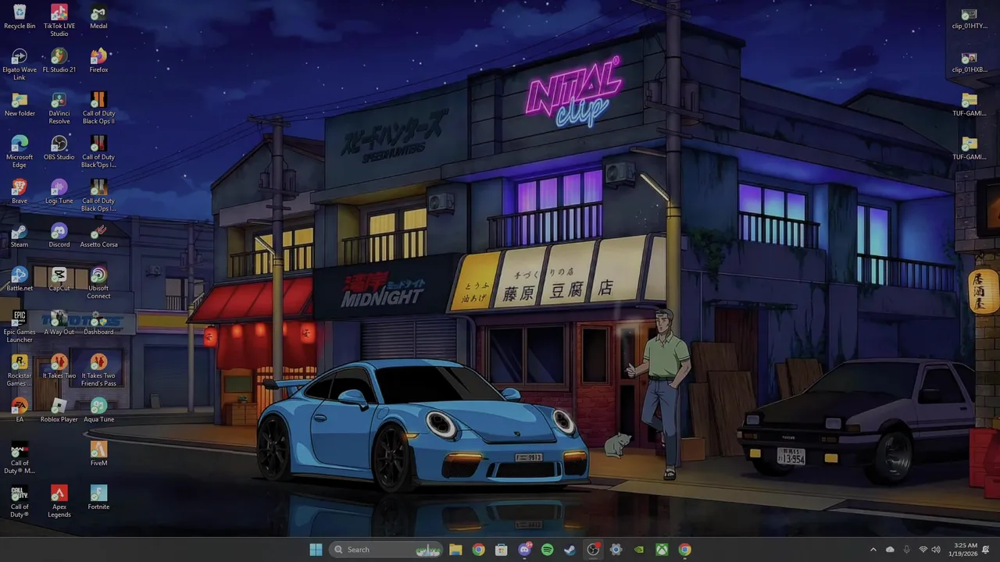Select the New folder icon
This screenshot has height=562, width=1000.
click(x=20, y=105)
